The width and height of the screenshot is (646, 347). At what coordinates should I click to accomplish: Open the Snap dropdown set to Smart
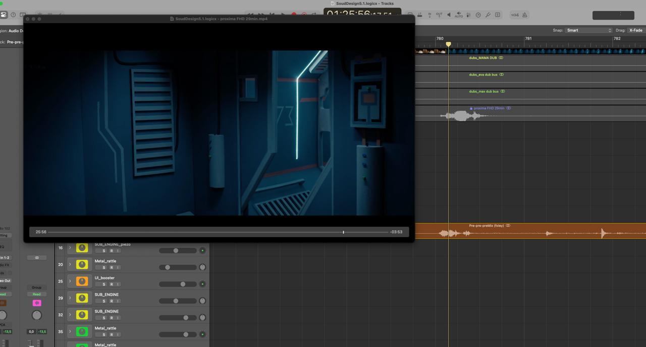588,30
